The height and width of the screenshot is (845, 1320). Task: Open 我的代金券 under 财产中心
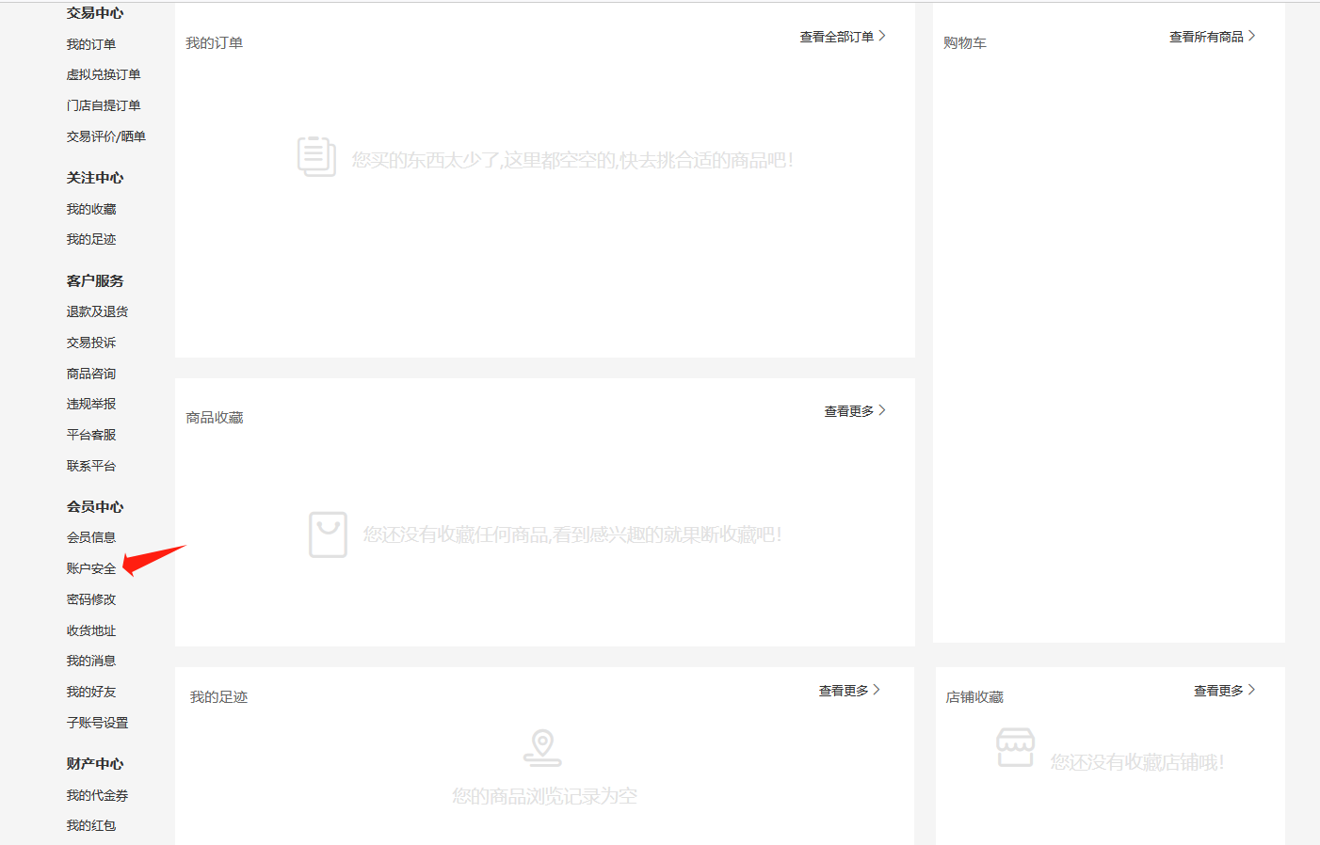click(x=97, y=795)
